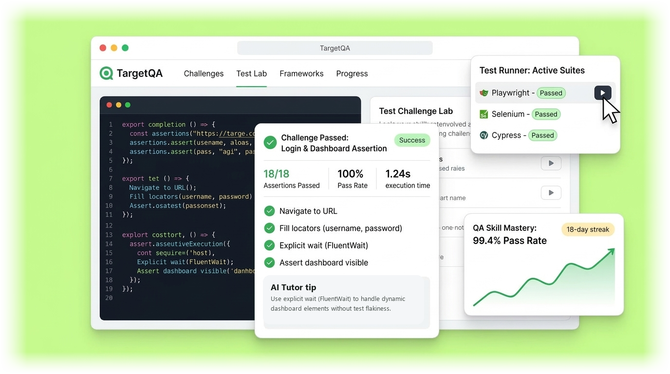Open the Progress tab

click(352, 74)
